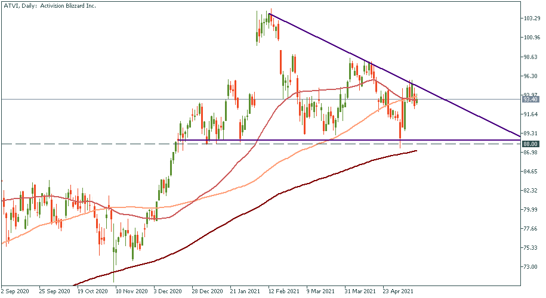This screenshot has height=298, width=546.
Task: Click the 79.99 price axis label
Action: (530, 210)
